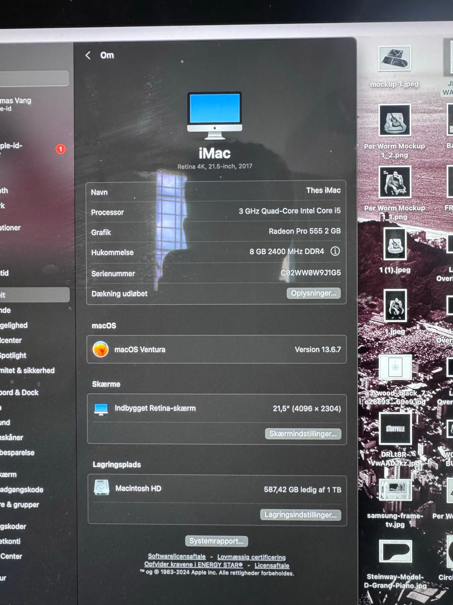
Task: Open Lagringsindstillinger... storage settings
Action: pyautogui.click(x=301, y=515)
